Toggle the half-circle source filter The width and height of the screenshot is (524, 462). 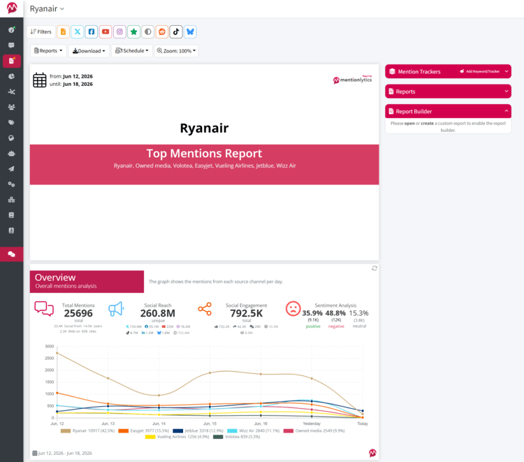(147, 31)
